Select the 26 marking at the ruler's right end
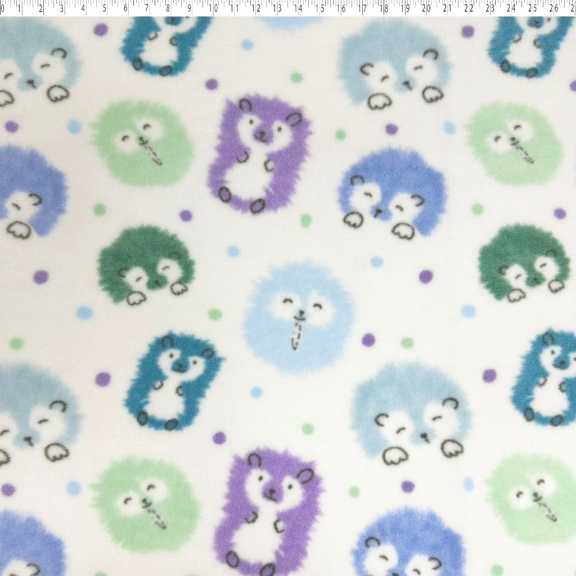 [x=555, y=8]
